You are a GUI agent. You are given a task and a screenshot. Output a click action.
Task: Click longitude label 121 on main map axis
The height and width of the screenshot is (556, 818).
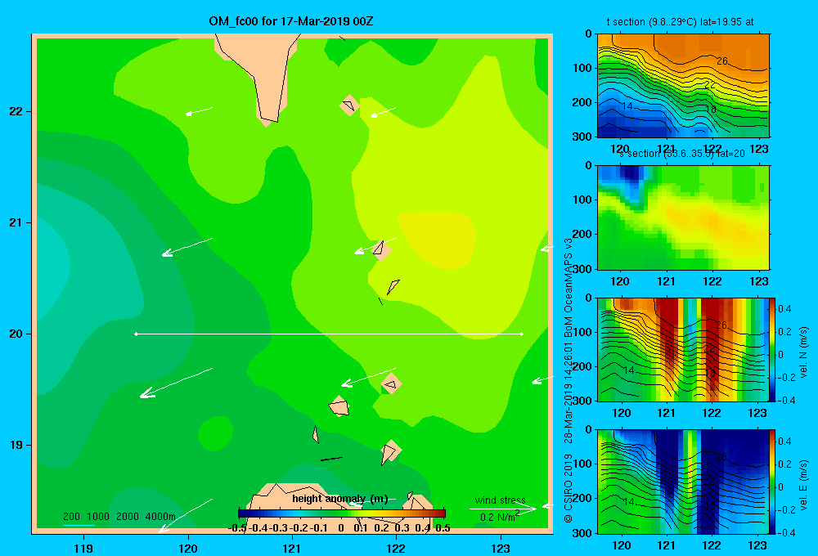292,548
